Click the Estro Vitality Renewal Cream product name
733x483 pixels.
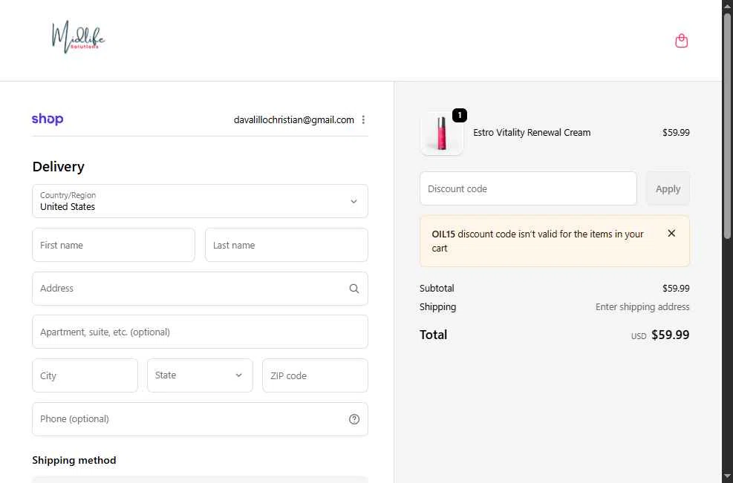[532, 133]
